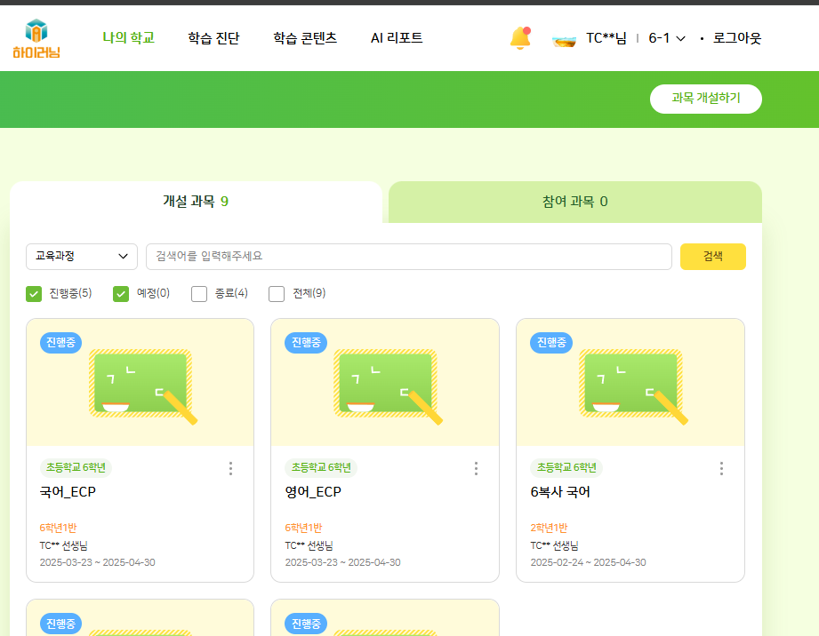Open three-dot menu on 6복사 국어 card
The width and height of the screenshot is (819, 636).
pos(721,468)
